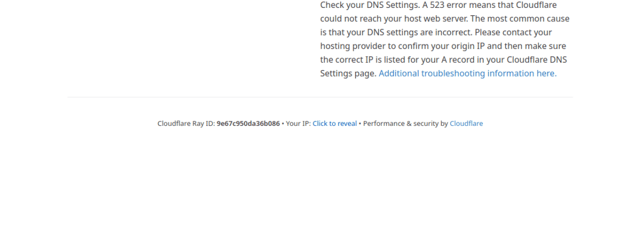
Task: Open the Additional troubleshooting information link
Action: coord(467,74)
